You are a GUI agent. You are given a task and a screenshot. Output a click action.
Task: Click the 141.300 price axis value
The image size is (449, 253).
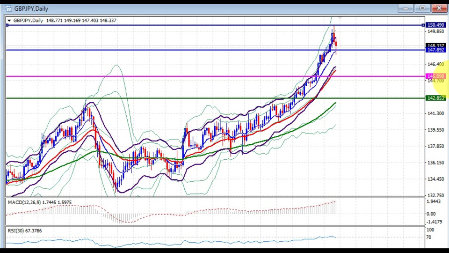click(435, 113)
